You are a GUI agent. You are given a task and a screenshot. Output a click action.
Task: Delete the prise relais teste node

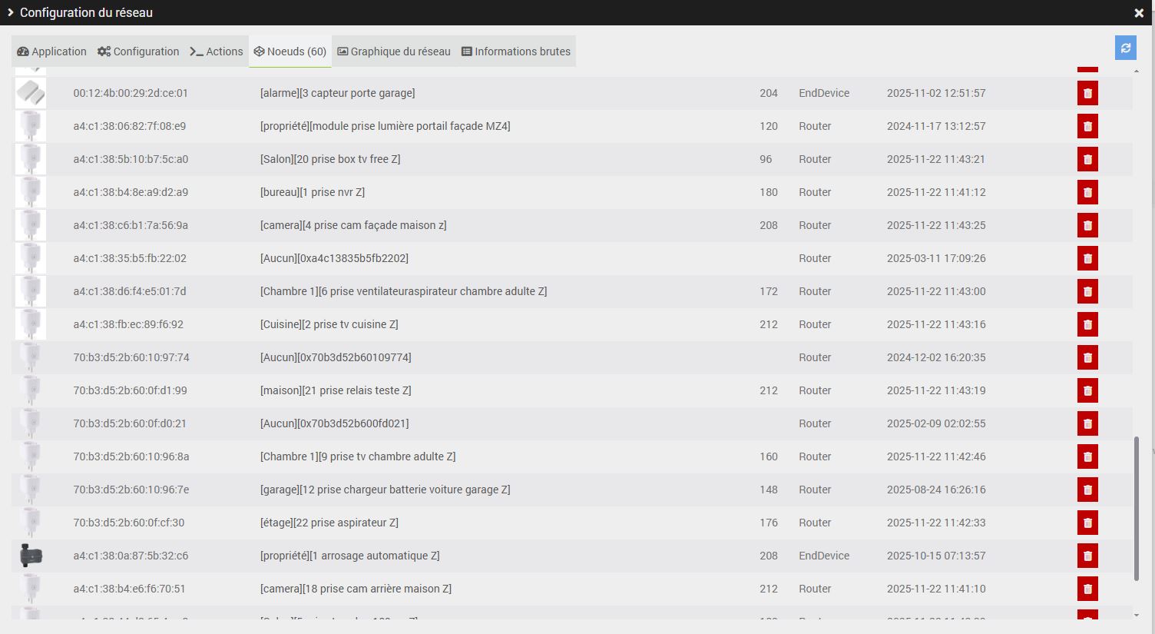[x=1087, y=390]
